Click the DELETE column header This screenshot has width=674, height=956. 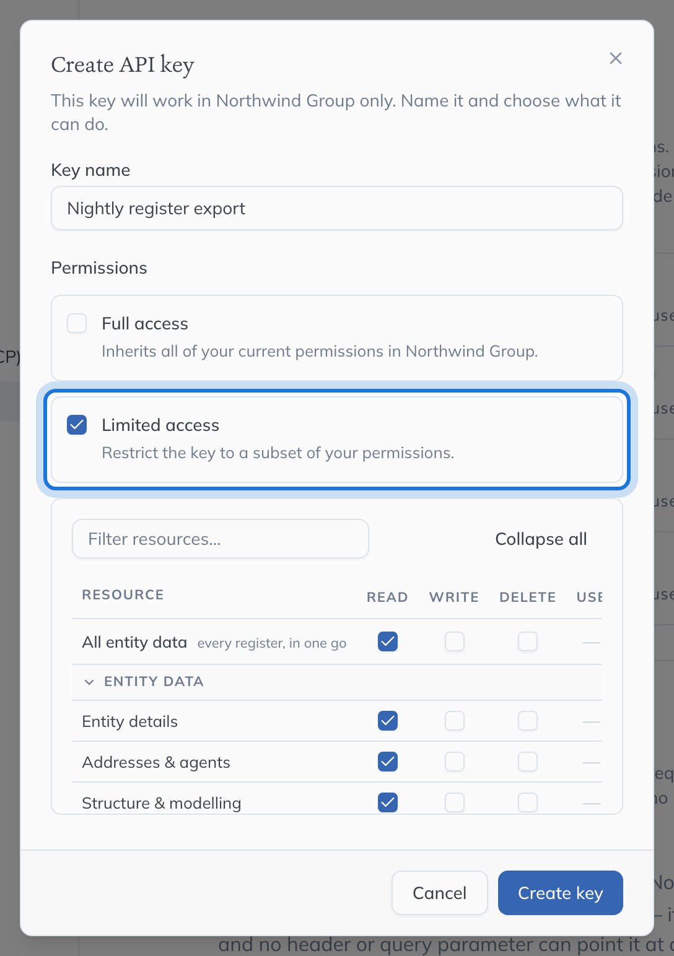click(528, 597)
